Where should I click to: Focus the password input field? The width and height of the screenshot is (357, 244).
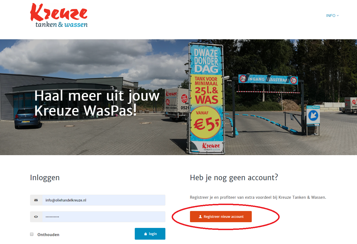pos(104,217)
